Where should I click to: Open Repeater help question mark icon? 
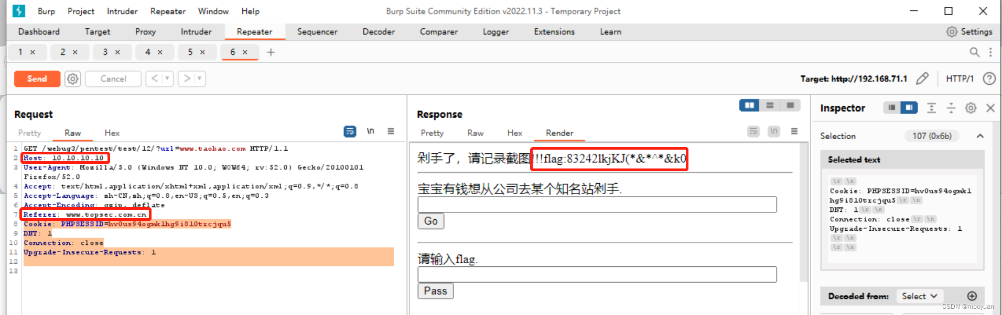989,78
